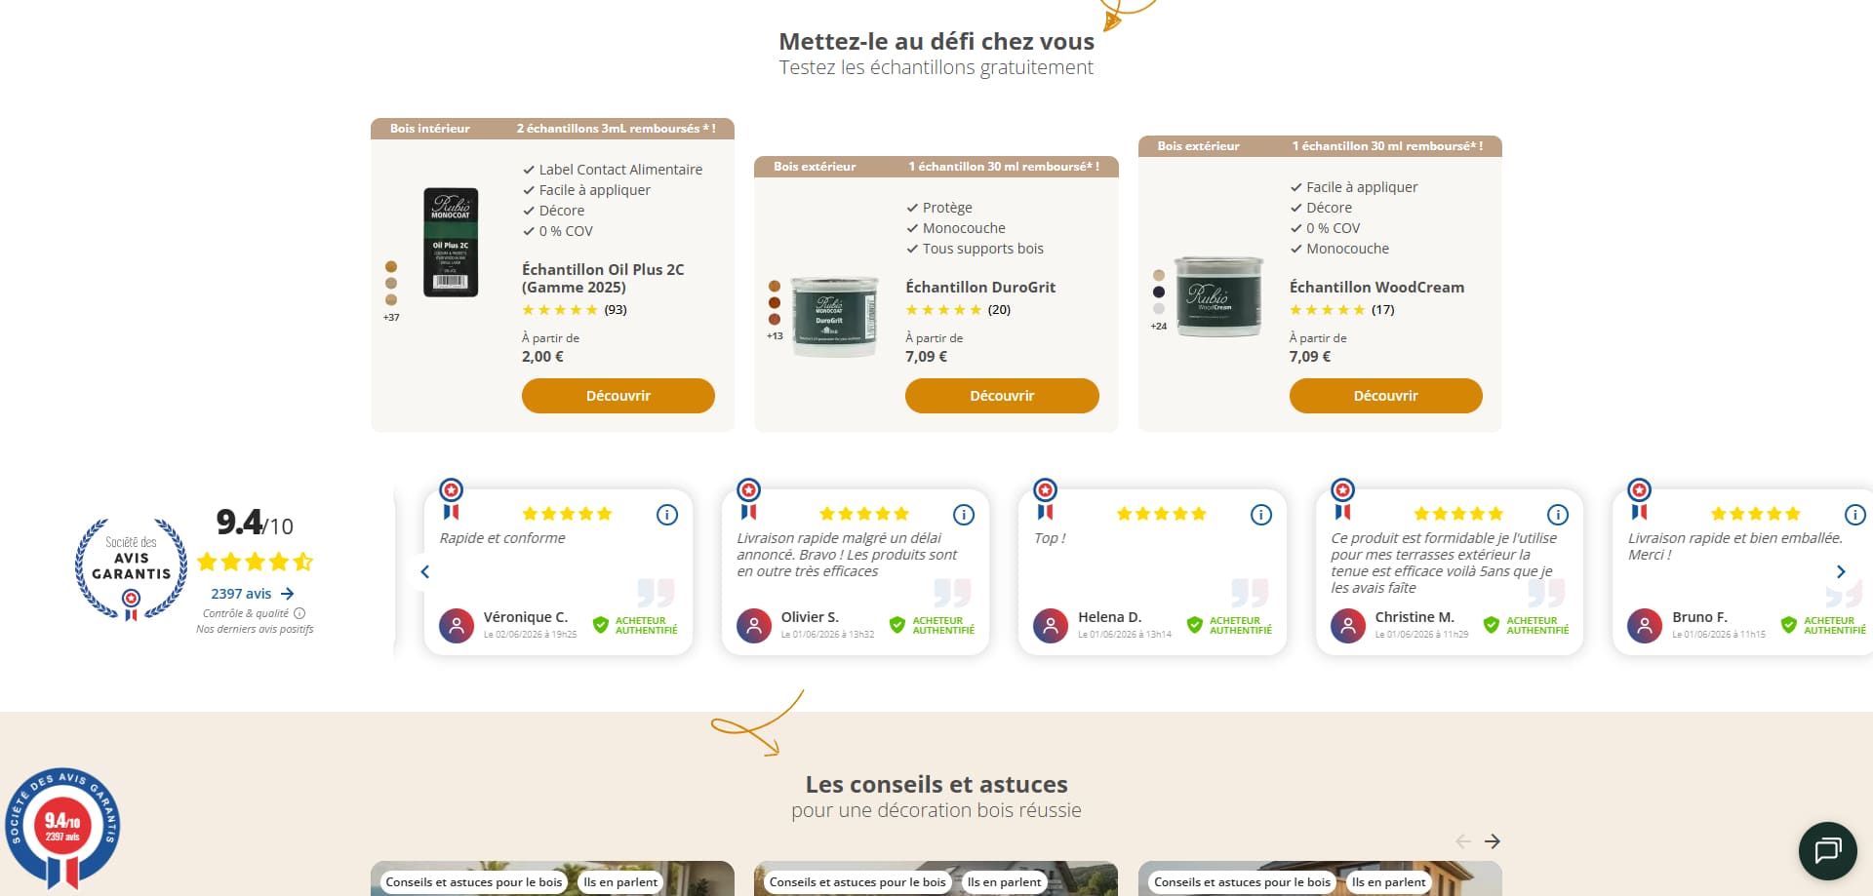Click '2 échantillons 3mL remboursés' banner text
This screenshot has height=896, width=1873.
click(x=616, y=129)
